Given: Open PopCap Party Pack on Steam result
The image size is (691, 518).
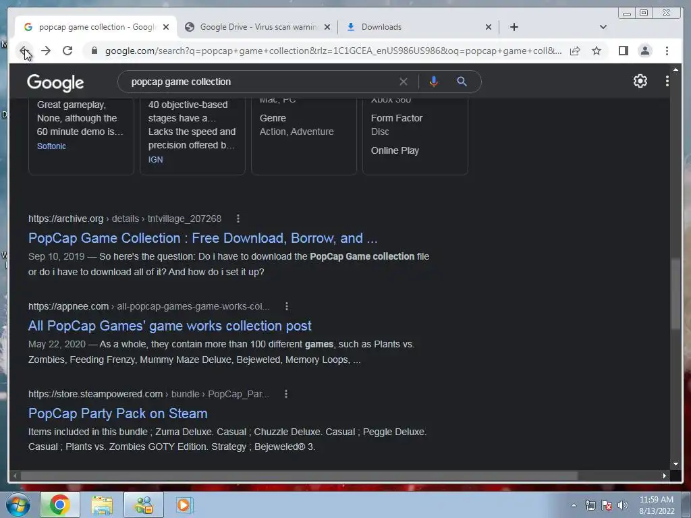Looking at the screenshot, I should point(117,413).
